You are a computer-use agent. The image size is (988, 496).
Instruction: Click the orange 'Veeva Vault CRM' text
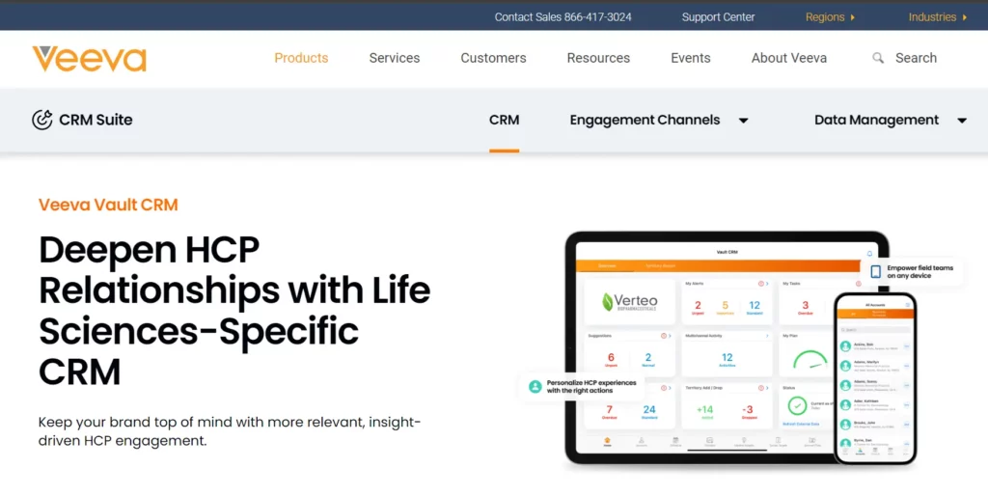pos(108,205)
